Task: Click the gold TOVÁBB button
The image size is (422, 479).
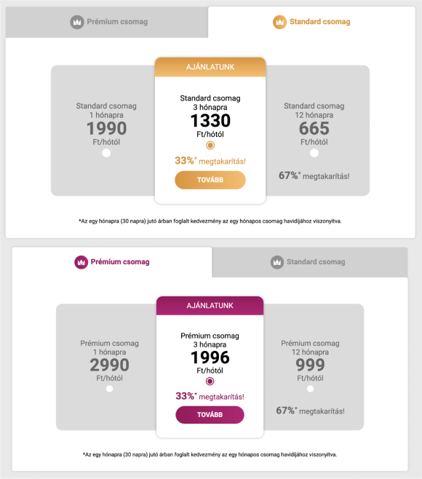Action: [210, 180]
